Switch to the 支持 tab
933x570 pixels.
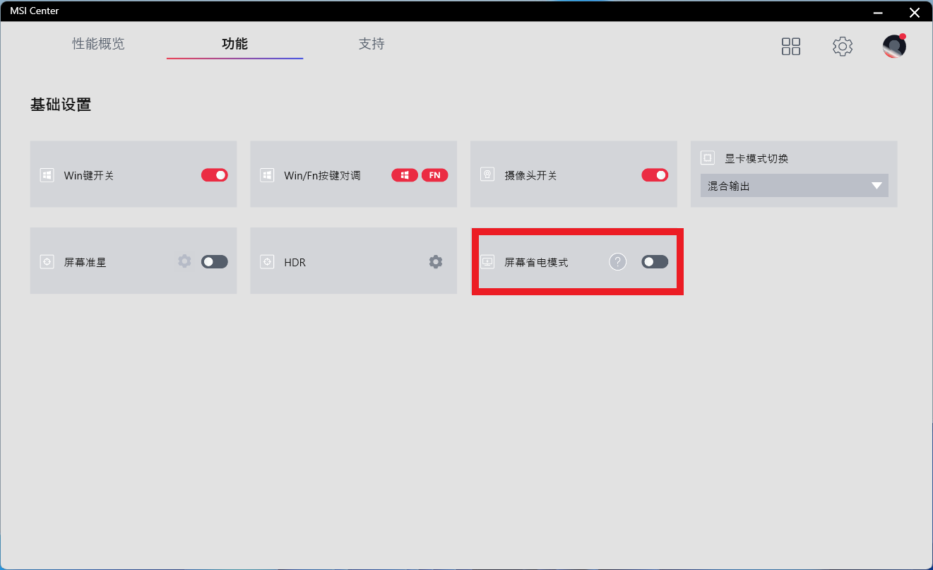pos(372,44)
